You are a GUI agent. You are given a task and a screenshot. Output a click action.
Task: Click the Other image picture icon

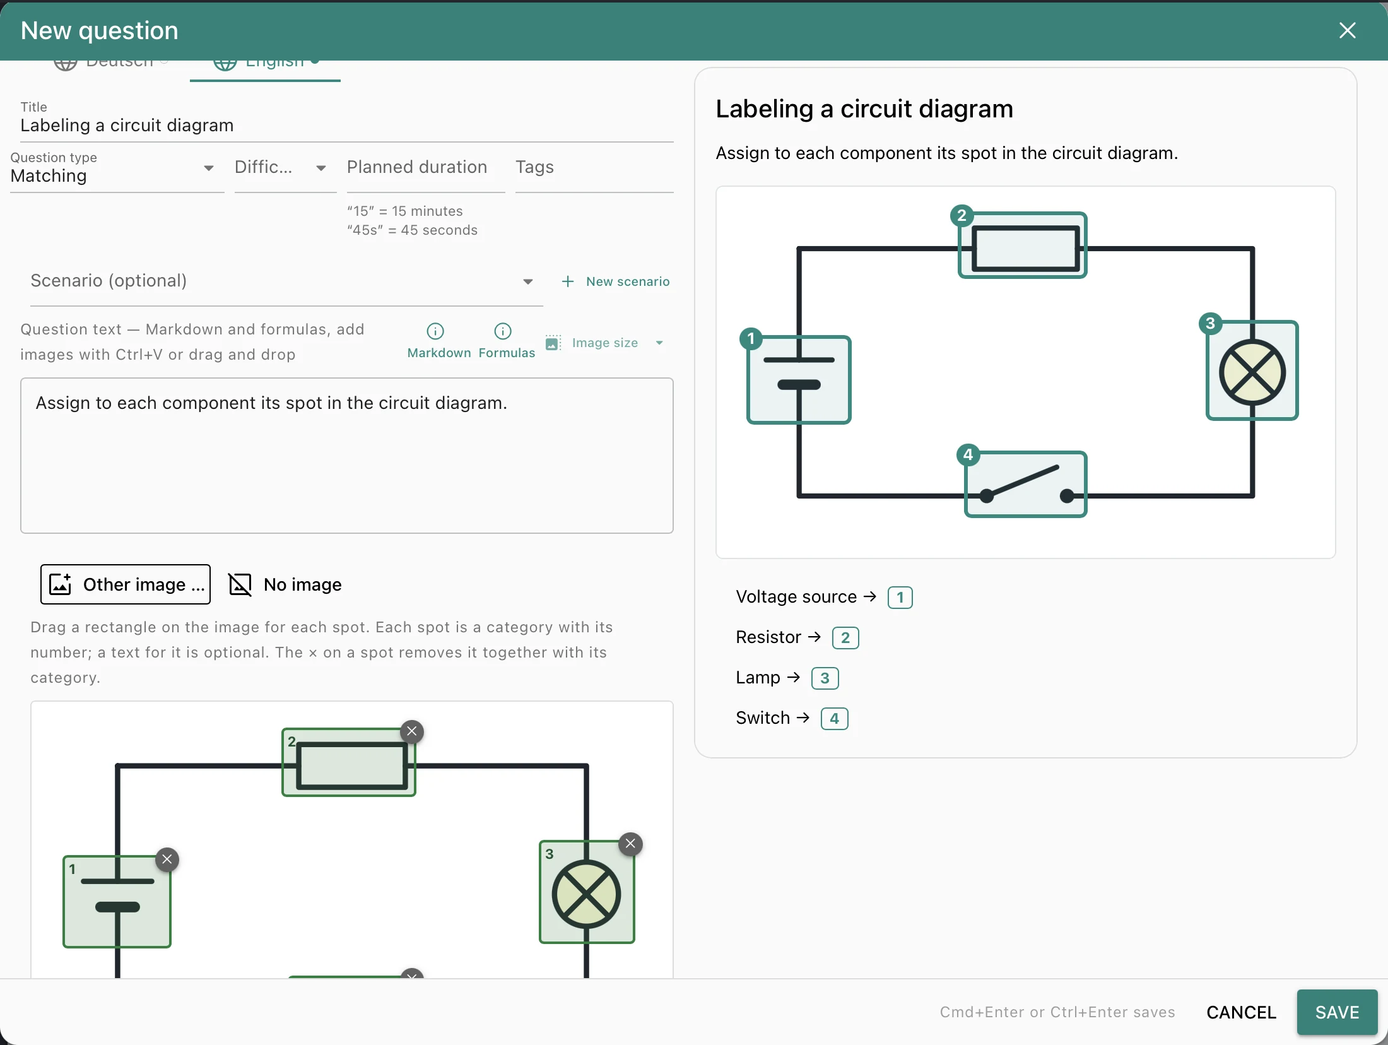61,584
